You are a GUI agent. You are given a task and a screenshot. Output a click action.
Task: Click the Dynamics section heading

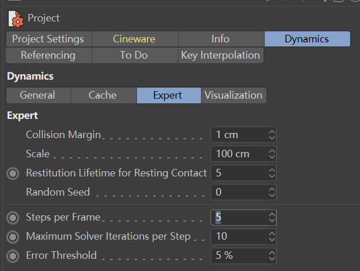30,76
